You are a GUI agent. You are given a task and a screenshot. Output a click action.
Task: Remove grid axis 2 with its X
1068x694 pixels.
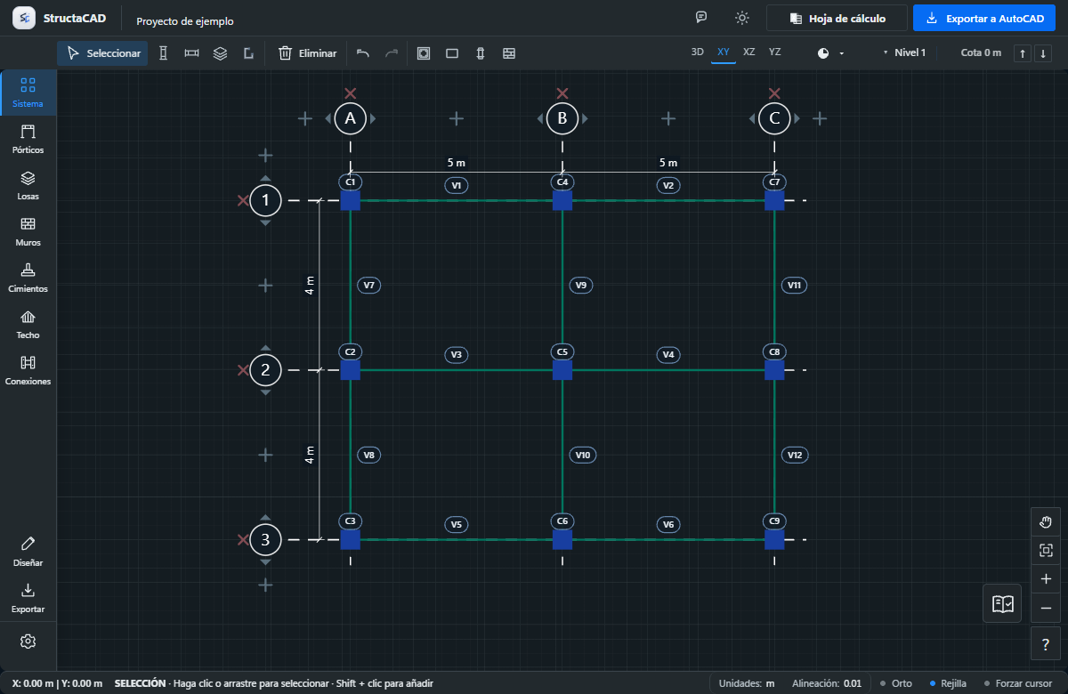click(x=243, y=370)
